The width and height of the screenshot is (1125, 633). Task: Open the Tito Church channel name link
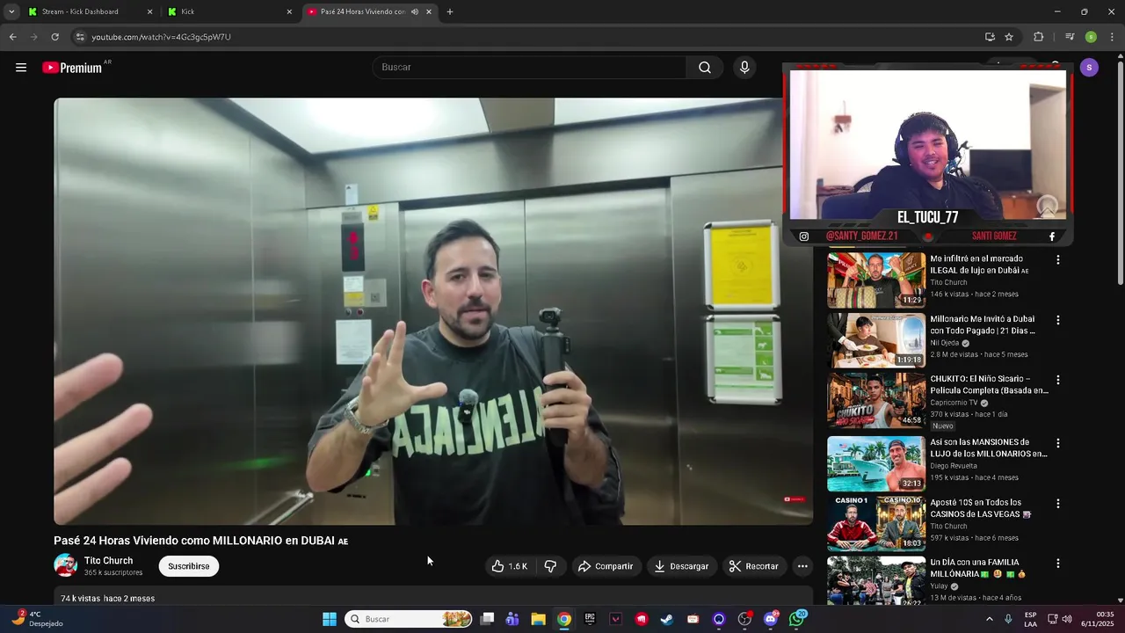coord(108,561)
